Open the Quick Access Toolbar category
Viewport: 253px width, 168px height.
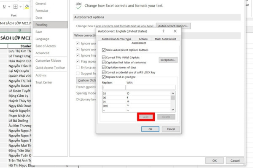tap(50, 68)
